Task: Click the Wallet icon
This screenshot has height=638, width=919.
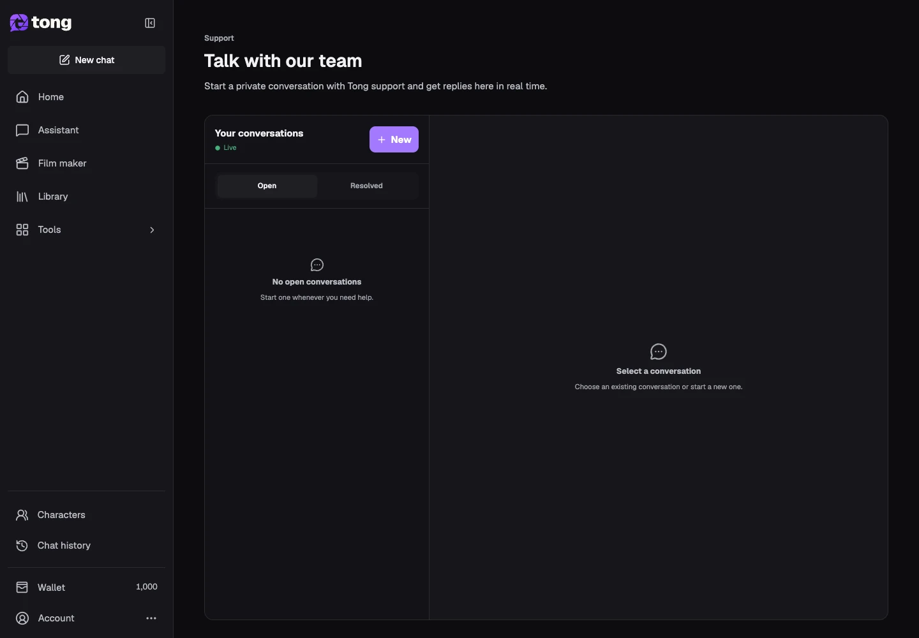Action: click(22, 588)
